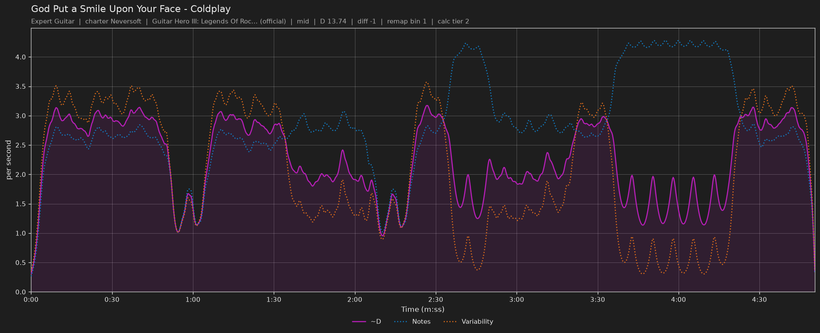820x333 pixels.
Task: Click the 'calc tier 2' subtitle entry
Action: (x=453, y=22)
